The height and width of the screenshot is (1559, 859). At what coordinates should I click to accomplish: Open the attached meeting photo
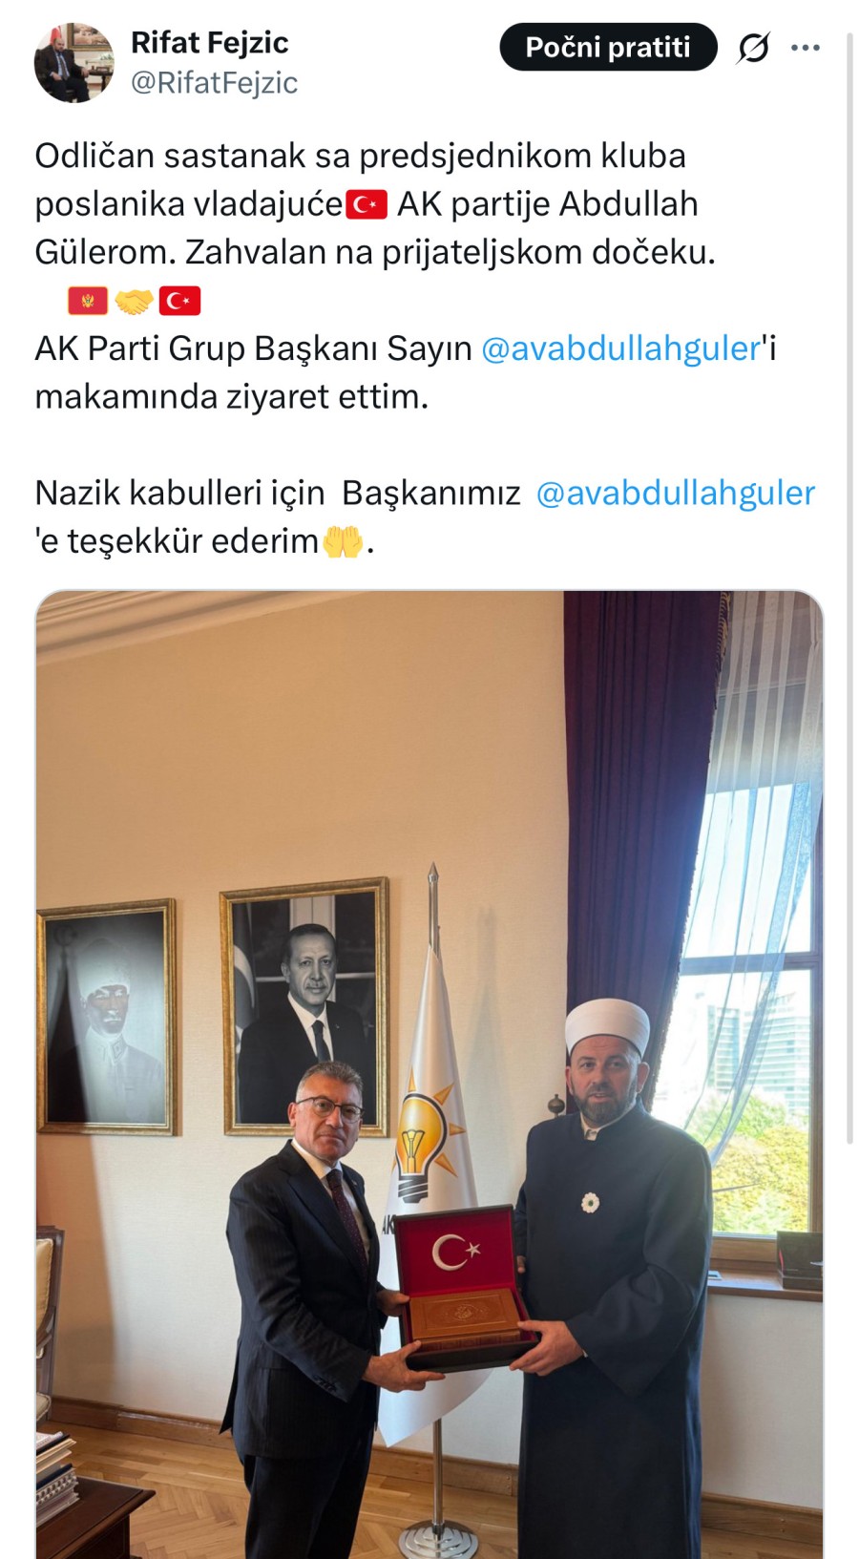tap(429, 1074)
